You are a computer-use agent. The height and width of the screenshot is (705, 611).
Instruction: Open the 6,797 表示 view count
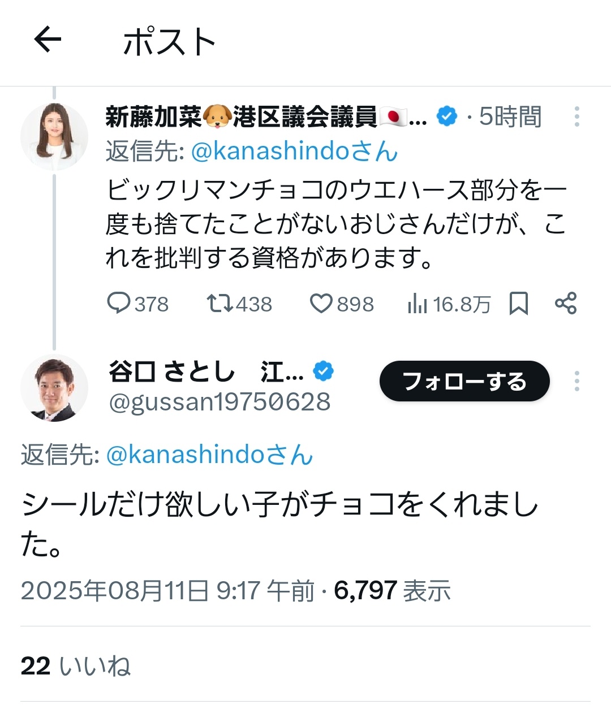point(392,591)
